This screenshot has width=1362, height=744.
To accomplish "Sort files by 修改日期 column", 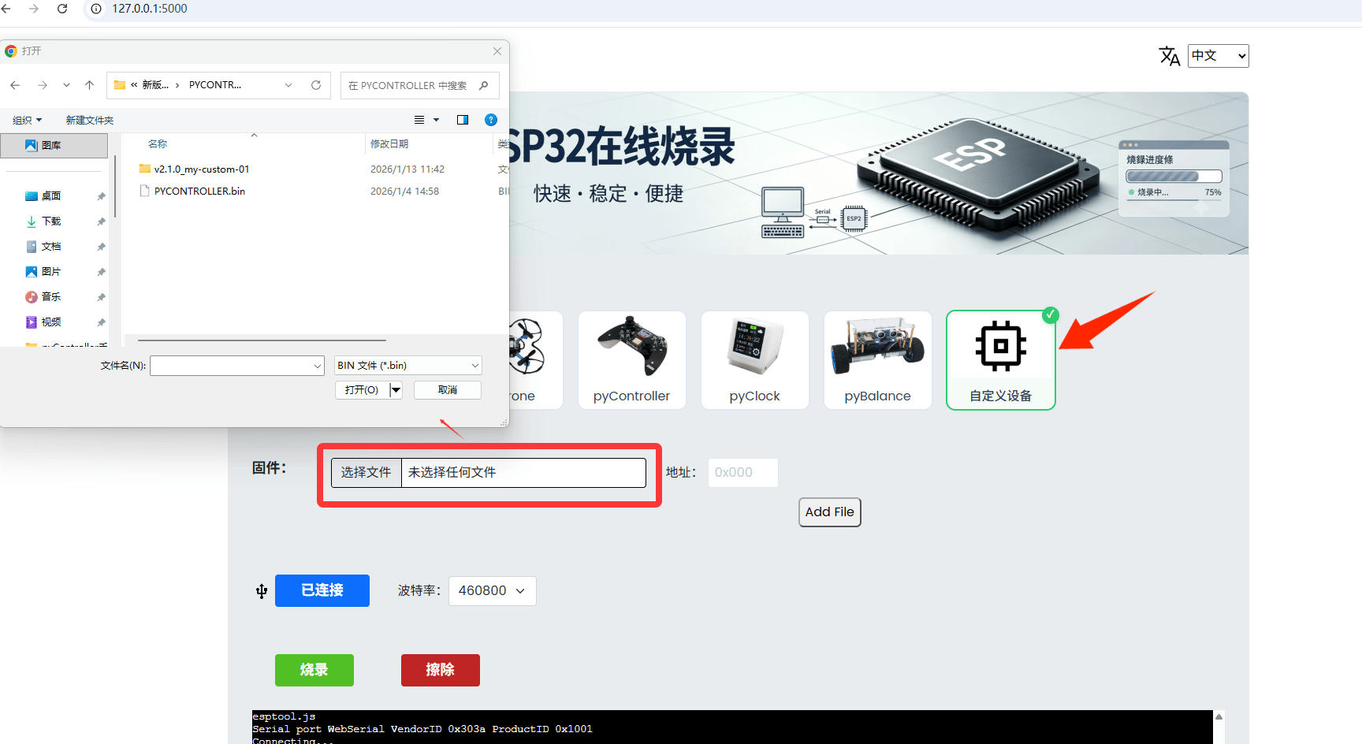I will click(389, 143).
